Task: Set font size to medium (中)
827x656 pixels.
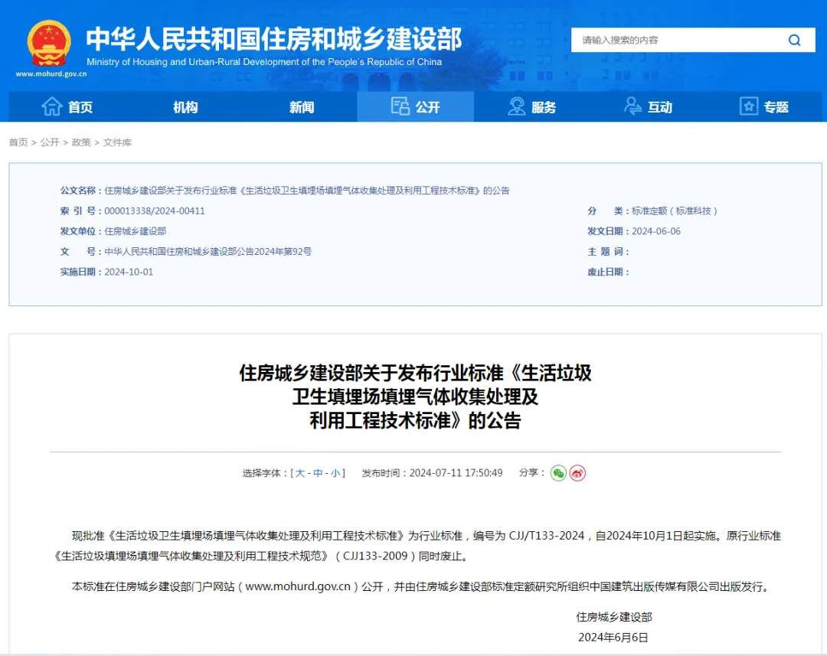Action: point(318,473)
